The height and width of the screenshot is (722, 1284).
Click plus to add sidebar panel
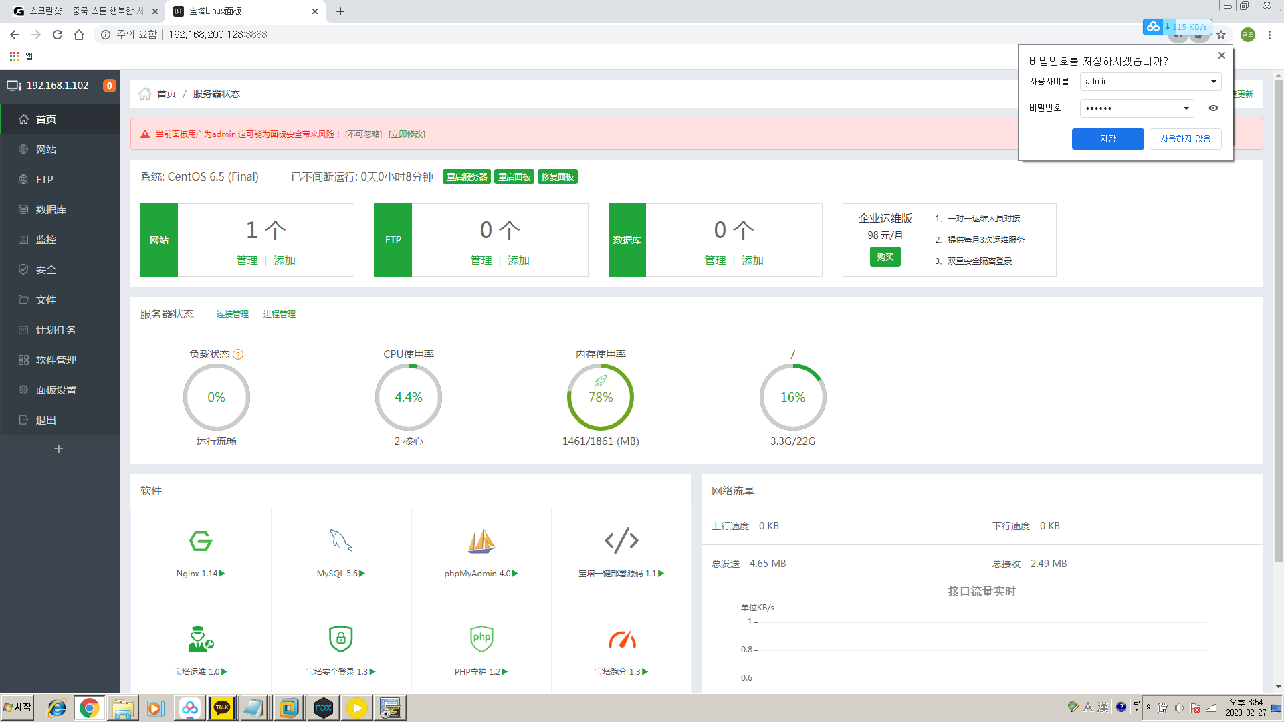(x=59, y=449)
